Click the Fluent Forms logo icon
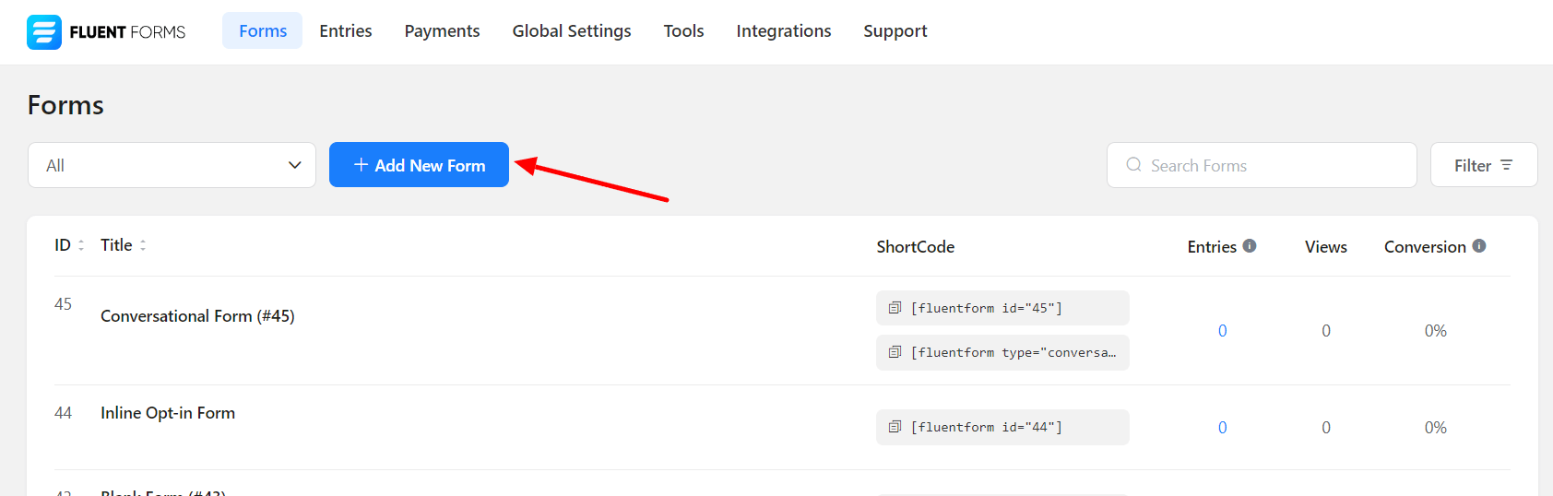 (43, 32)
